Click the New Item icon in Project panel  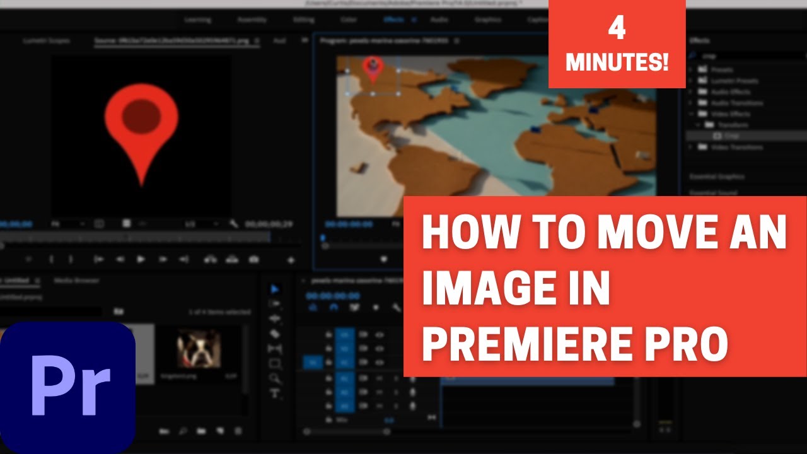(x=220, y=431)
